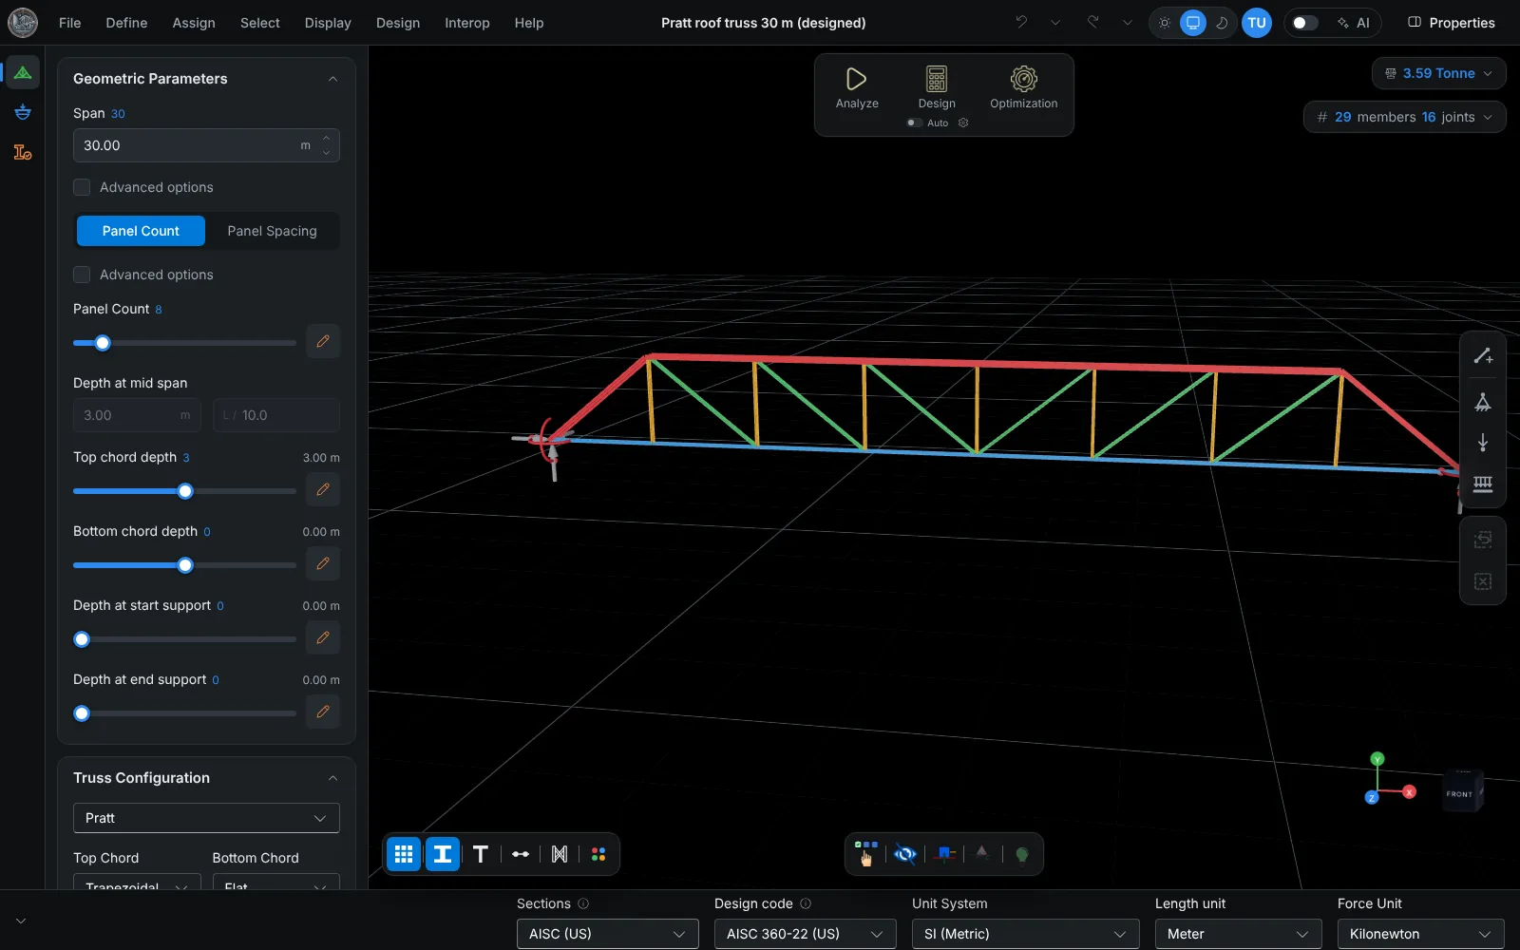This screenshot has width=1520, height=950.
Task: Open the Assign menu
Action: [x=194, y=23]
